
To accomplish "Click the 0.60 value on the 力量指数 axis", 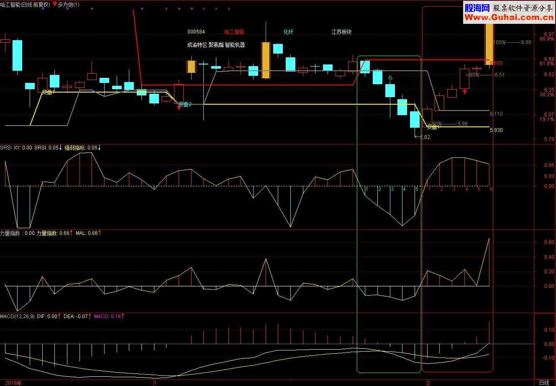I will pyautogui.click(x=549, y=242).
